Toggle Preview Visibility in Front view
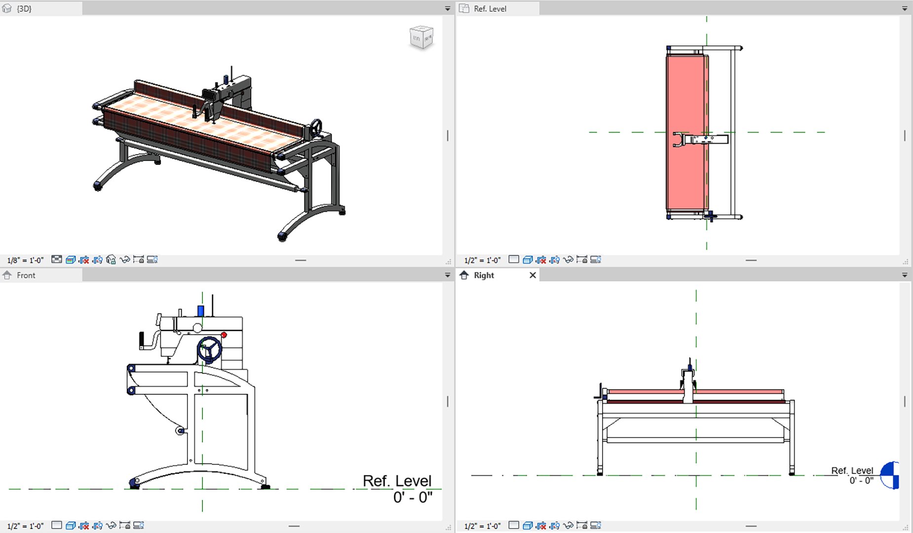The image size is (913, 533). pos(139,526)
